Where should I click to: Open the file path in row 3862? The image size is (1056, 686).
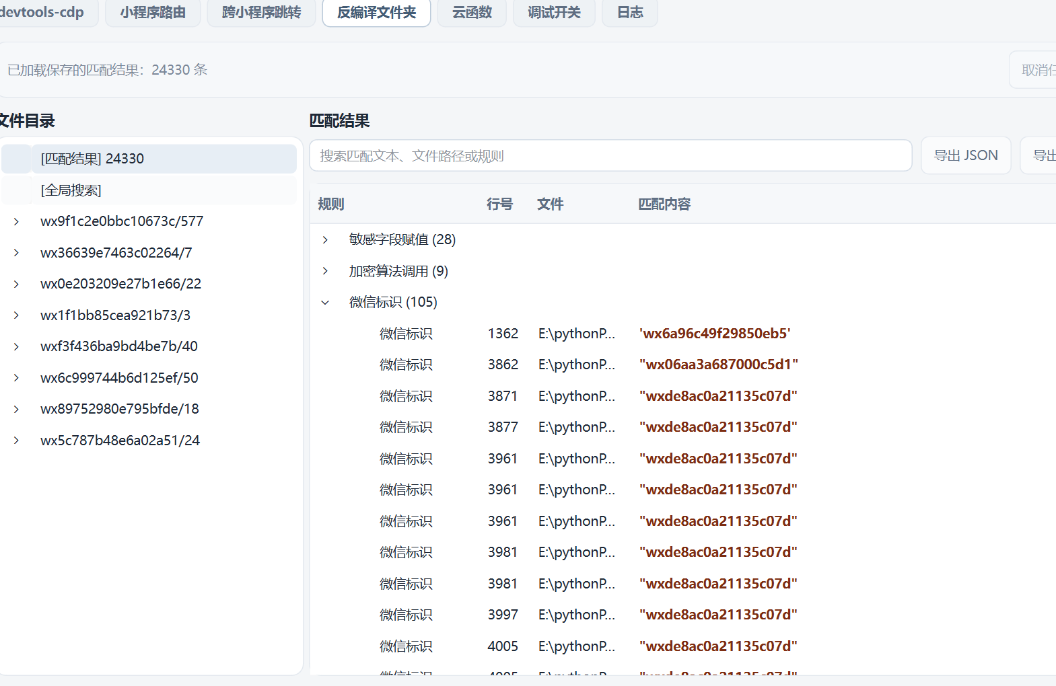577,365
